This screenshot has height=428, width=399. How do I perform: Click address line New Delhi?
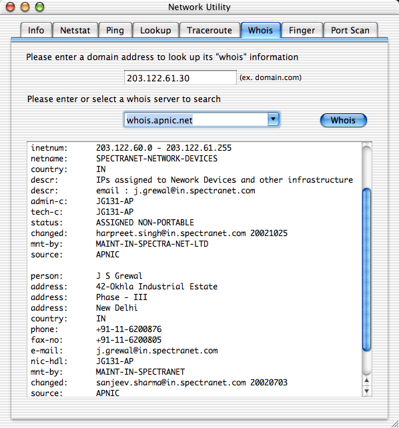point(117,307)
